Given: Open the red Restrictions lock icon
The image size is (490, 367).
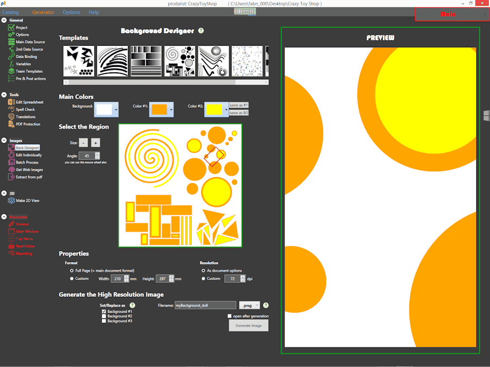Looking at the screenshot, I should 11,246.
